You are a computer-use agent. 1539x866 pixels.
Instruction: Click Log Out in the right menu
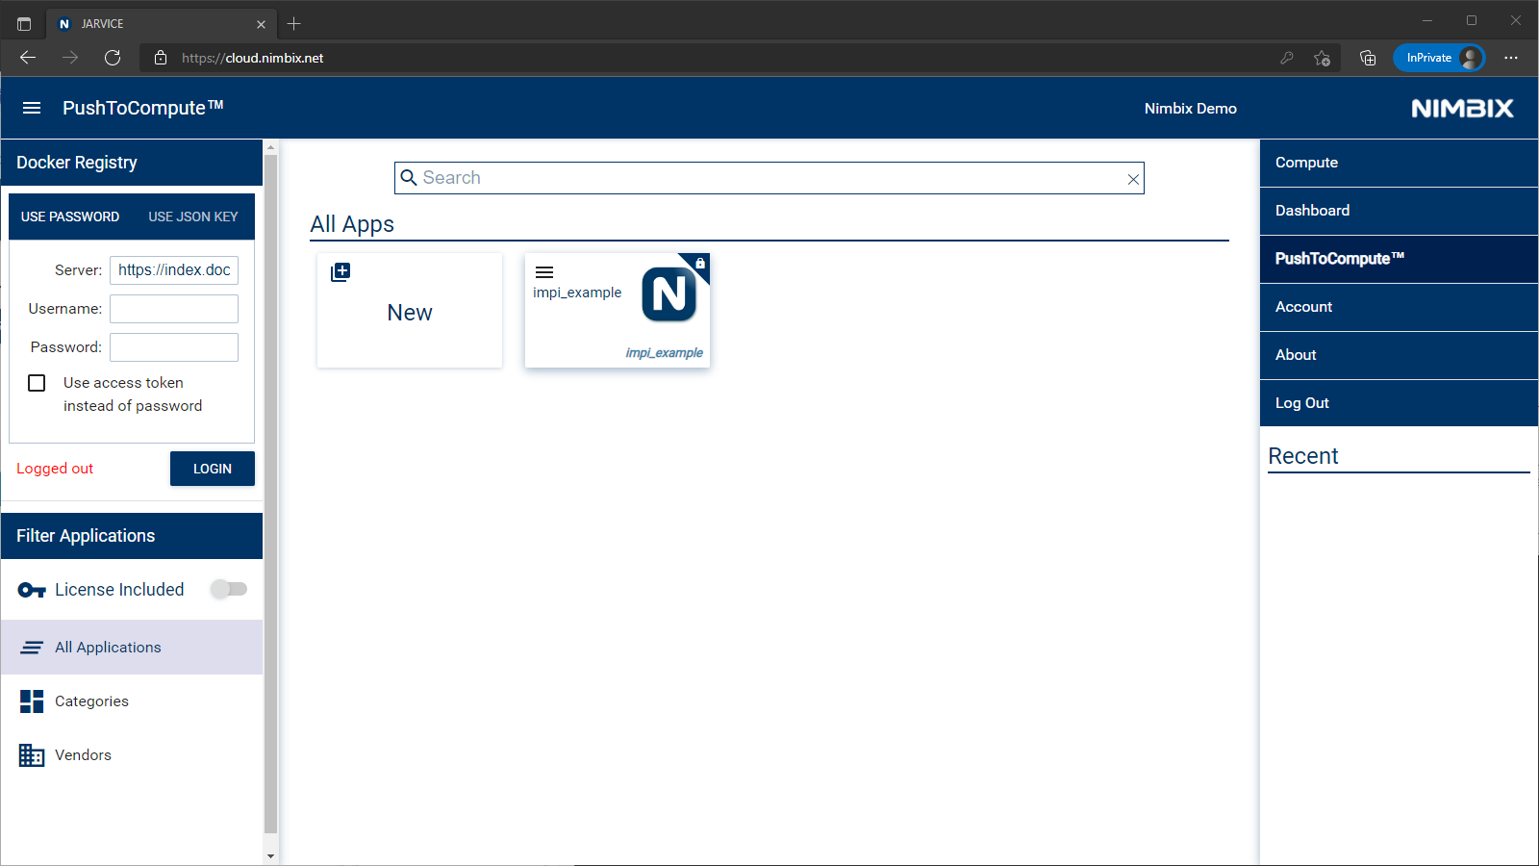click(1399, 403)
